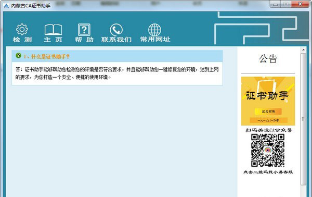Screen dimensions: 312x197
Task: Click the 扫码关注CA公众号 caption
Action: 269,130
